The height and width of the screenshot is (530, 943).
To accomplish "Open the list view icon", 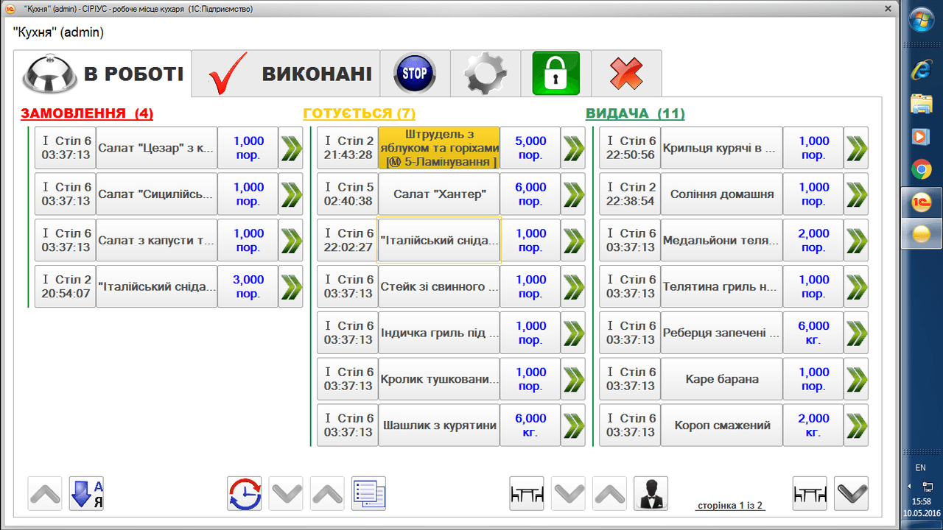I will [368, 493].
